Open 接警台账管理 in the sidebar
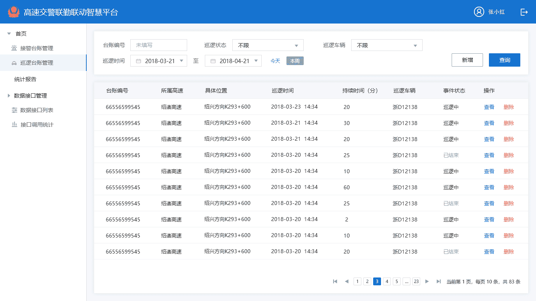Viewport: 536px width, 301px height. (36, 48)
